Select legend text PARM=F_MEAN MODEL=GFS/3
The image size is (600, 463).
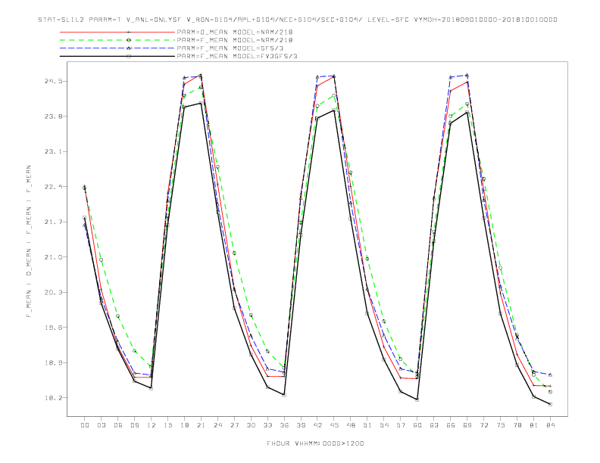click(230, 48)
